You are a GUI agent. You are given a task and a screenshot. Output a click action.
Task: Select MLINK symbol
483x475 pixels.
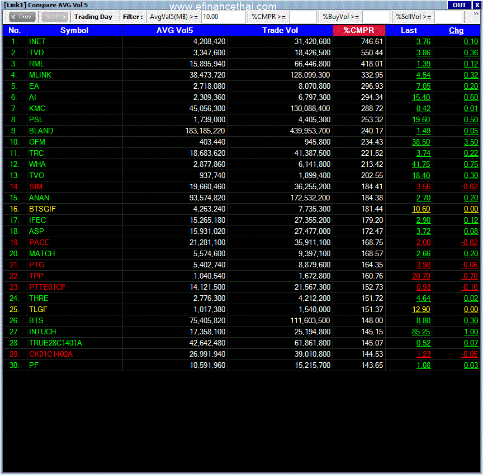40,75
